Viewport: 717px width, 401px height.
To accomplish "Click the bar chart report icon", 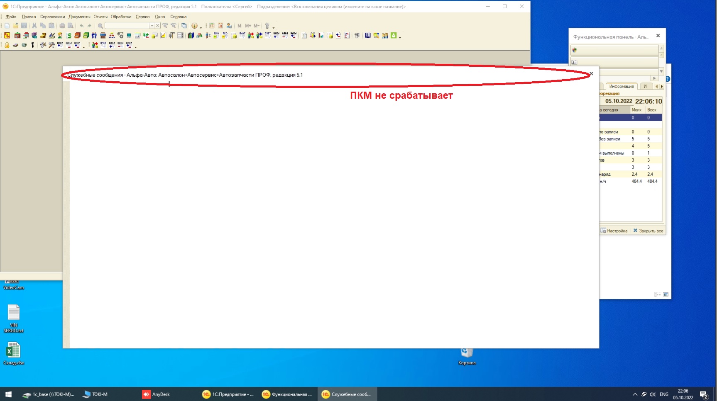I will point(321,36).
